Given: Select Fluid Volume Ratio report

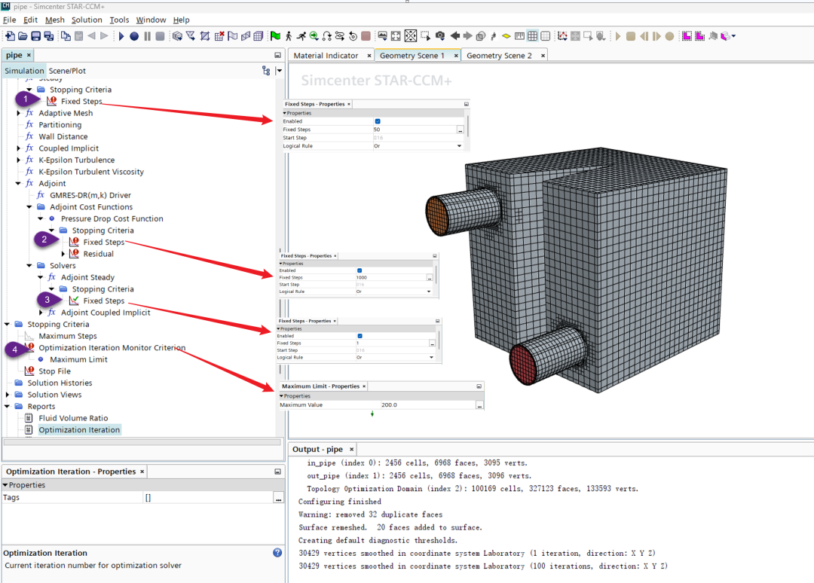Looking at the screenshot, I should (73, 418).
